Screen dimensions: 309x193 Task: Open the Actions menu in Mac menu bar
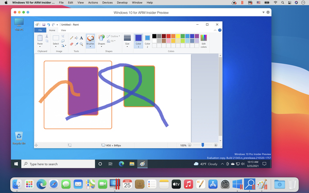click(93, 3)
